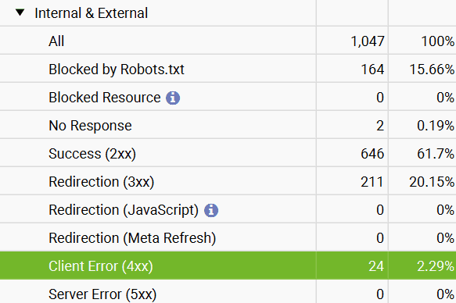Collapse the Internal & External section arrow
This screenshot has height=303, width=456.
pos(20,12)
